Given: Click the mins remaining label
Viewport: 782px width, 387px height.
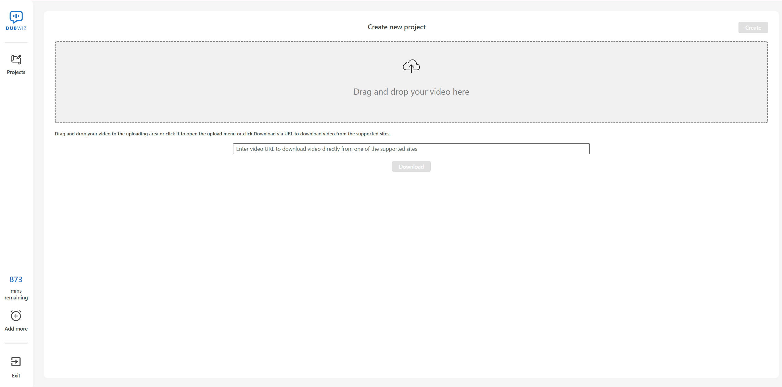Looking at the screenshot, I should pos(16,294).
